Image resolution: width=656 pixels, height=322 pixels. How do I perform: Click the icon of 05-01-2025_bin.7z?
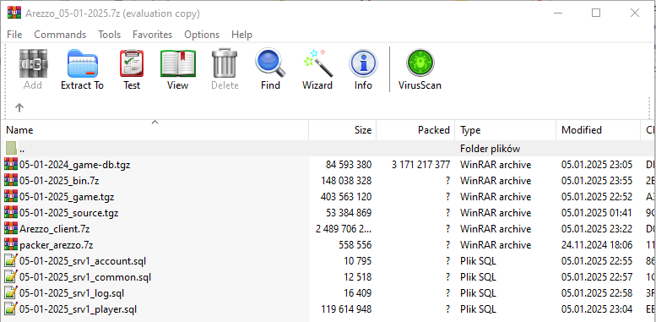[11, 181]
